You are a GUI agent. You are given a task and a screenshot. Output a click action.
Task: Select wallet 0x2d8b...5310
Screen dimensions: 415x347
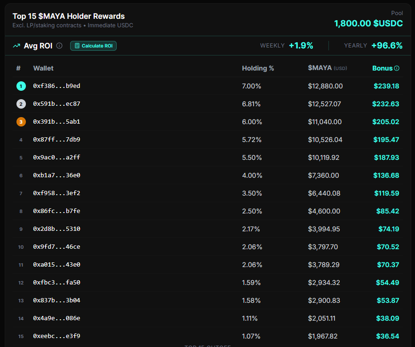coord(56,229)
